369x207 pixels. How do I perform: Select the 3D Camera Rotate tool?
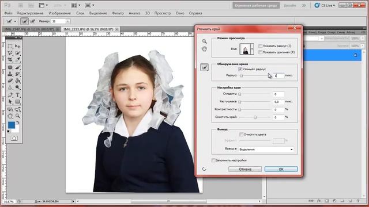tap(18, 109)
